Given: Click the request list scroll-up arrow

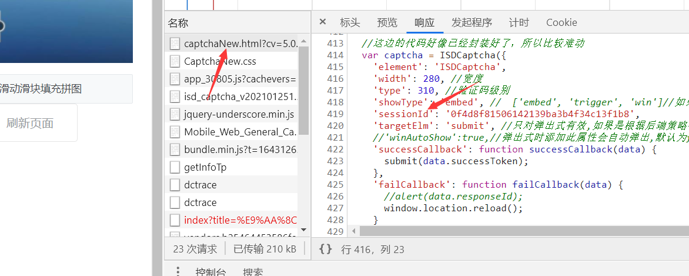Looking at the screenshot, I should (x=303, y=41).
